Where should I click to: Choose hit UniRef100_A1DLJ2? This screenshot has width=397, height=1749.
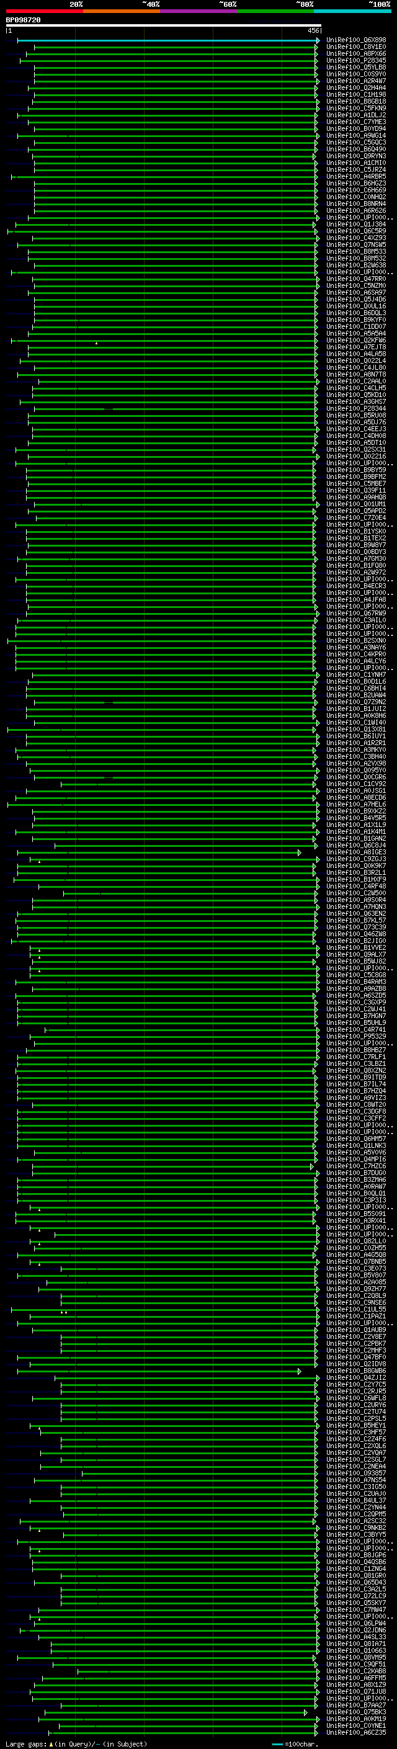pyautogui.click(x=356, y=115)
